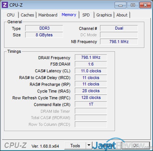This screenshot has width=153, height=151.
Task: Click the CPU-Z logo at bottom left
Action: tap(16, 145)
